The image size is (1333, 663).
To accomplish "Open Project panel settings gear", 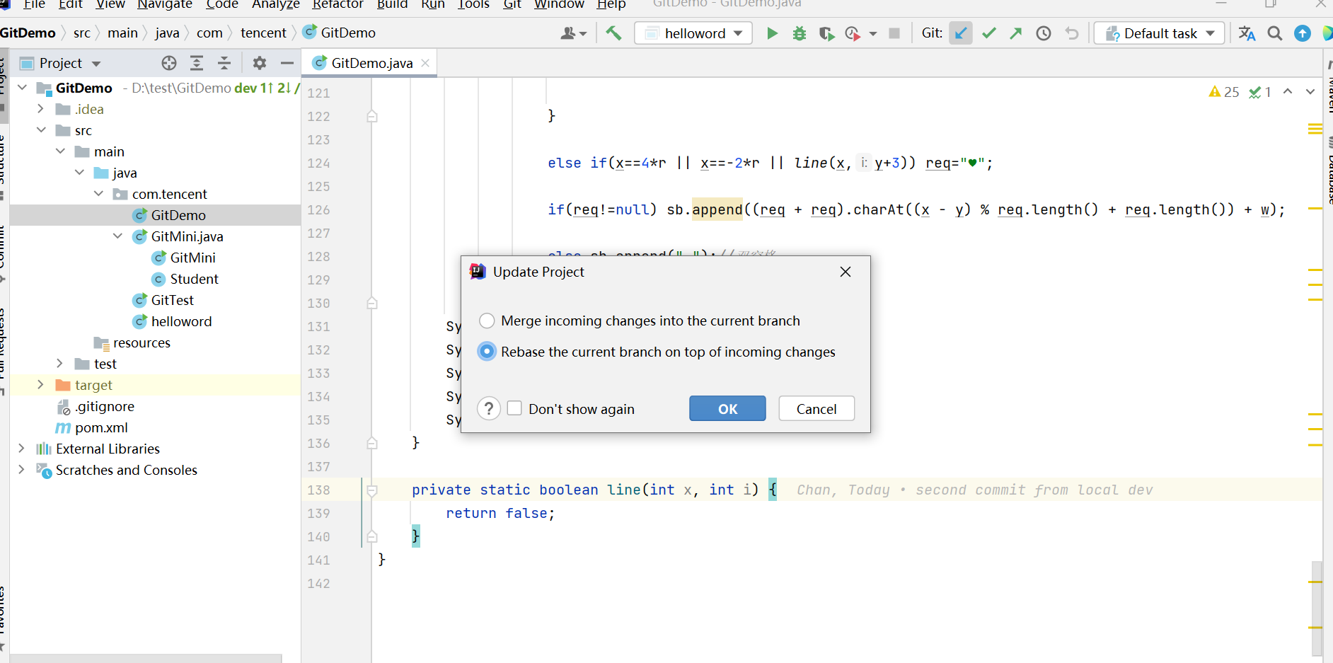I will 260,63.
